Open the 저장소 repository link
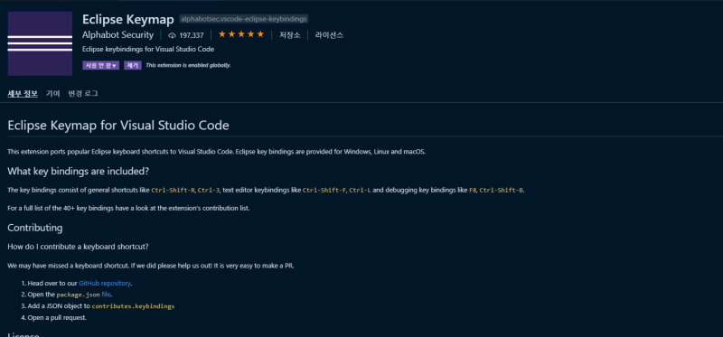Screen dimensions: 723x337 (x=289, y=35)
